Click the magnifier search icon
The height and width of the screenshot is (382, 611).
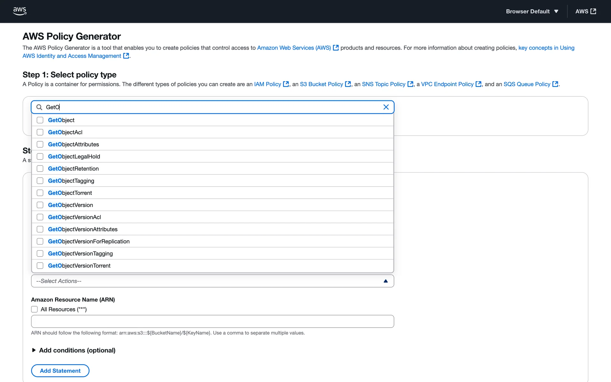tap(39, 107)
